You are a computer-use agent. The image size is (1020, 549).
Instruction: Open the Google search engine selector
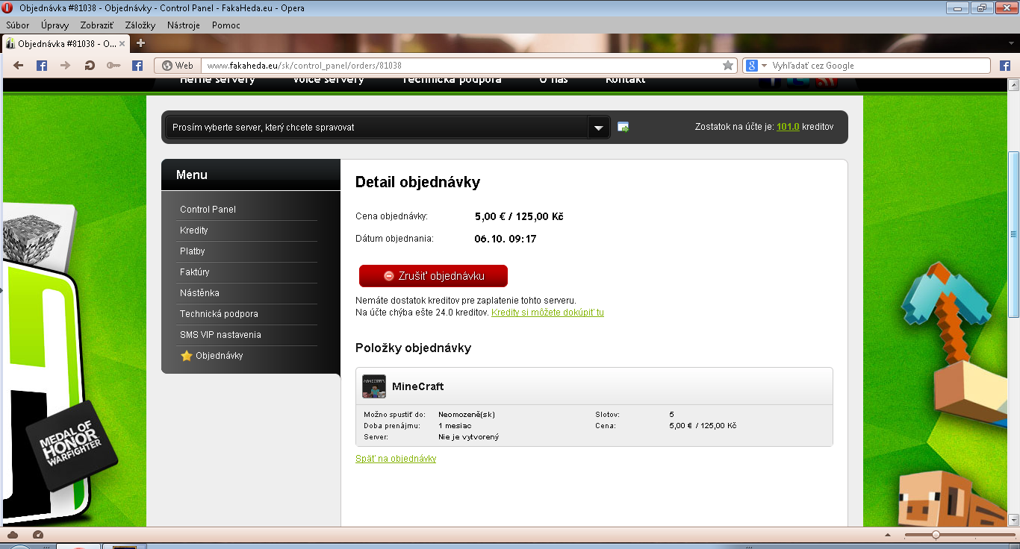pos(756,66)
